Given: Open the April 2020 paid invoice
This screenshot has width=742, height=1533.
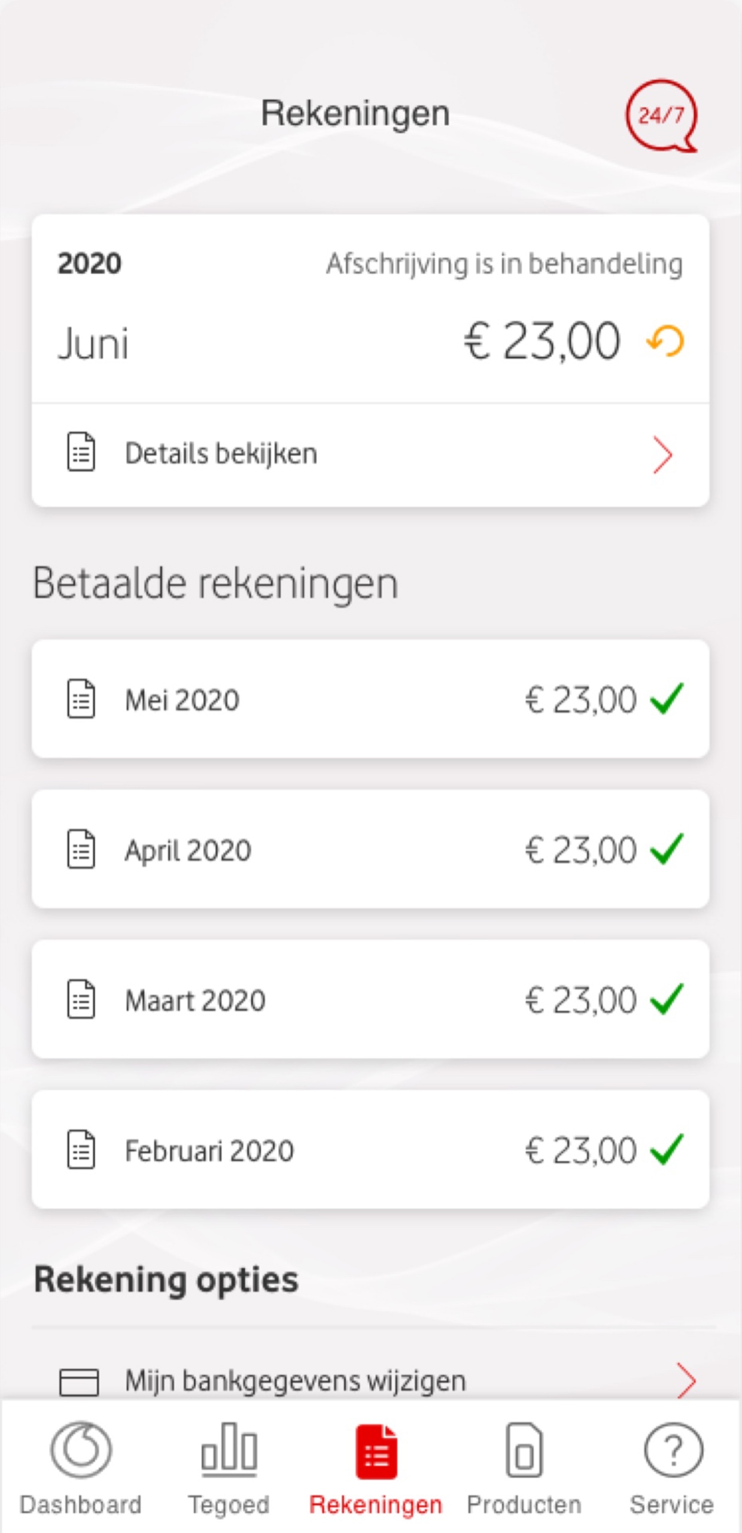Looking at the screenshot, I should click(370, 849).
